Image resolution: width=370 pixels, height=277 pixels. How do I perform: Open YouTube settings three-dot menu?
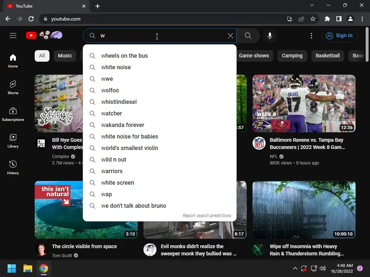(311, 36)
